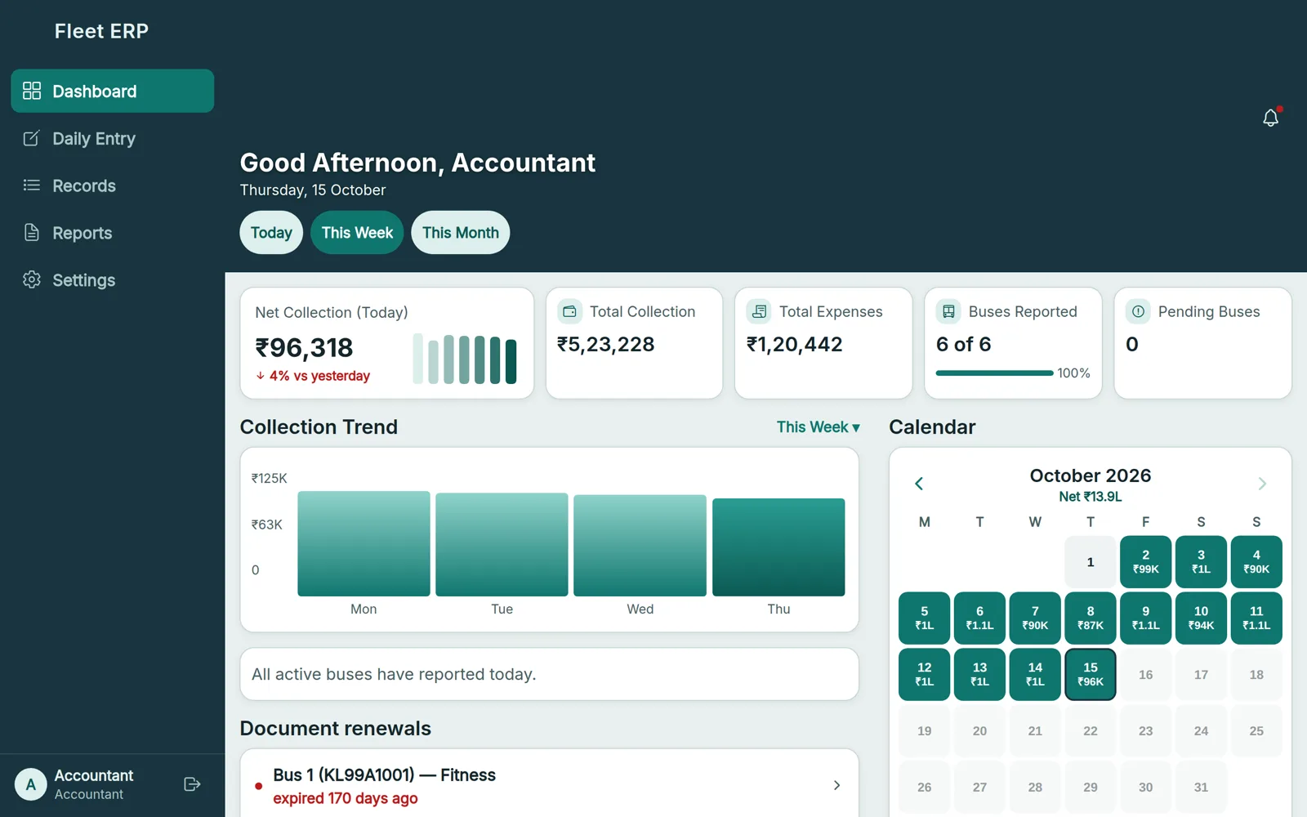Click the 'Net ₹13.9L' calendar summary

point(1091,497)
